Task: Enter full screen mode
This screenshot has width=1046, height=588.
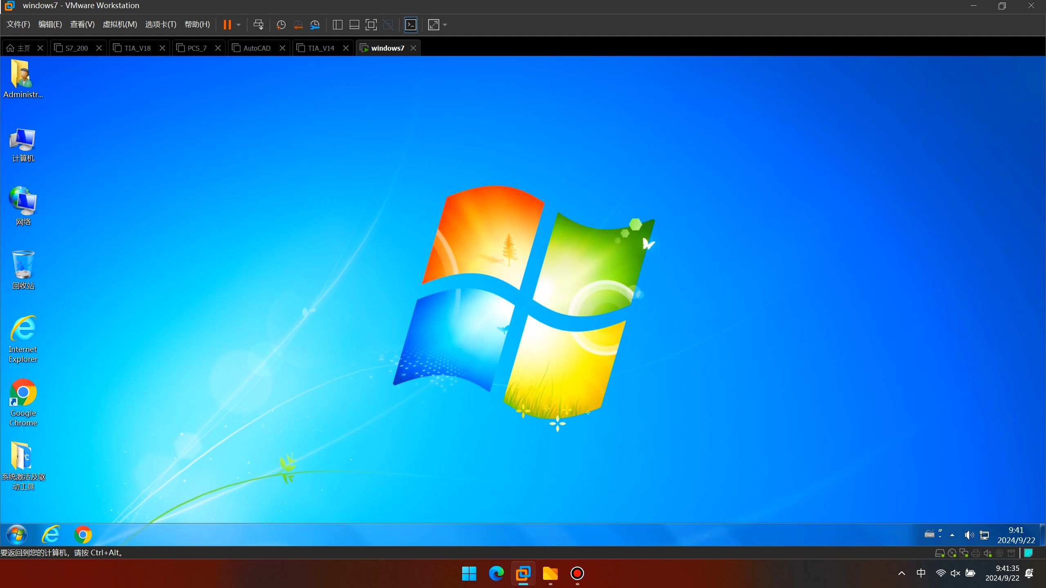Action: click(371, 25)
